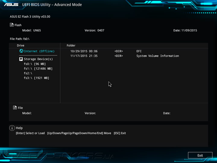Click the Folder column header
This screenshot has width=217, height=163.
71,46
